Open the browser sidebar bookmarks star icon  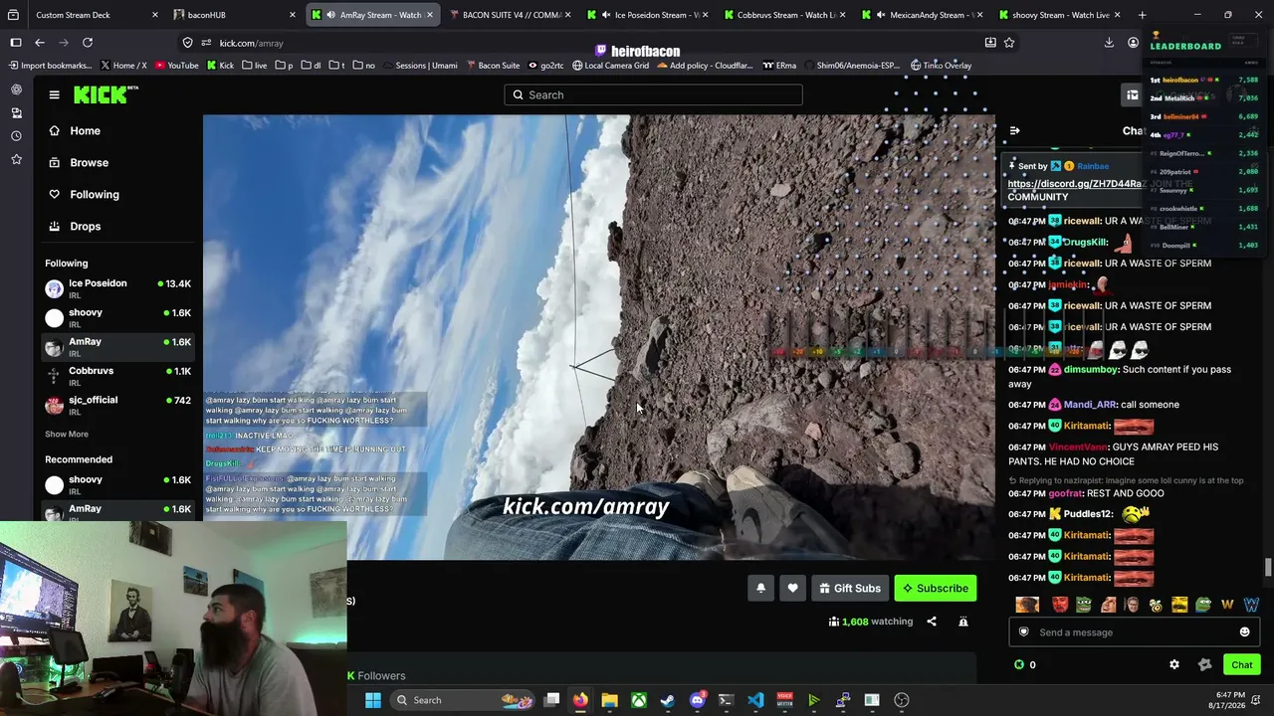[16, 159]
